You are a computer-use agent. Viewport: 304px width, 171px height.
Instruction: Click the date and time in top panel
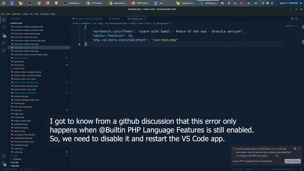[x=288, y=3]
